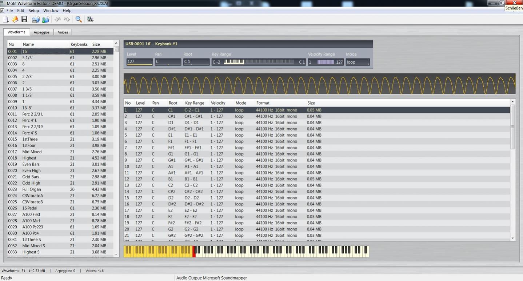The height and width of the screenshot is (281, 523).
Task: Click waveform list scroll-down arrow
Action: pyautogui.click(x=116, y=254)
